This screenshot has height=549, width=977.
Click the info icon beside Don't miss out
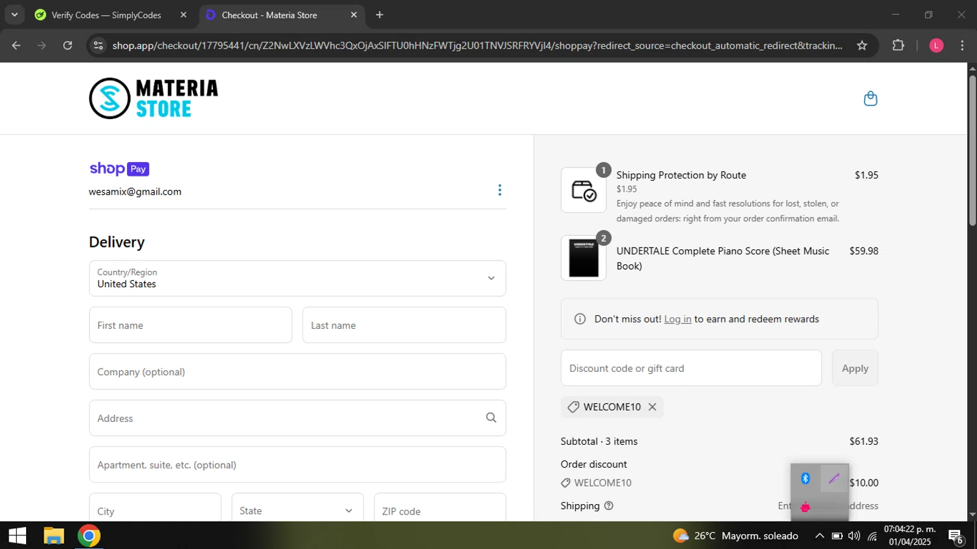coord(580,319)
